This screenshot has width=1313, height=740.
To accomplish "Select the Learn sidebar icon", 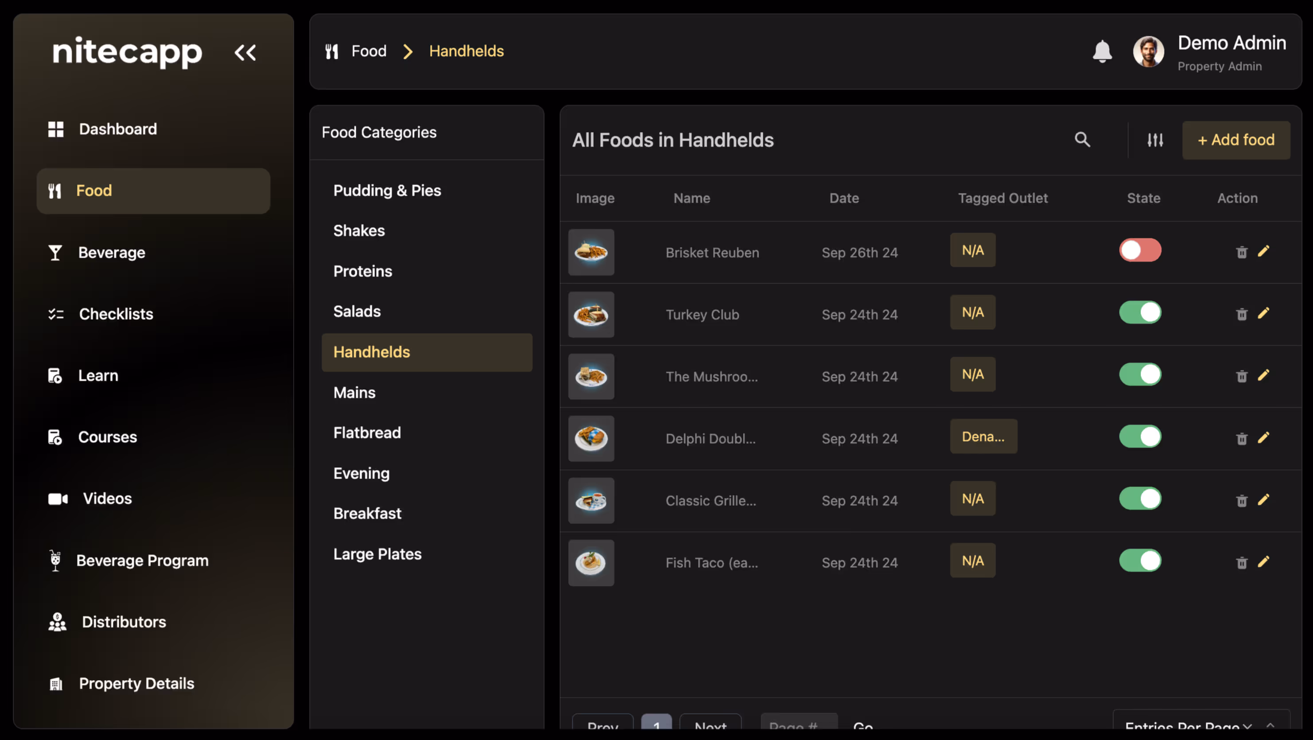I will pyautogui.click(x=55, y=375).
